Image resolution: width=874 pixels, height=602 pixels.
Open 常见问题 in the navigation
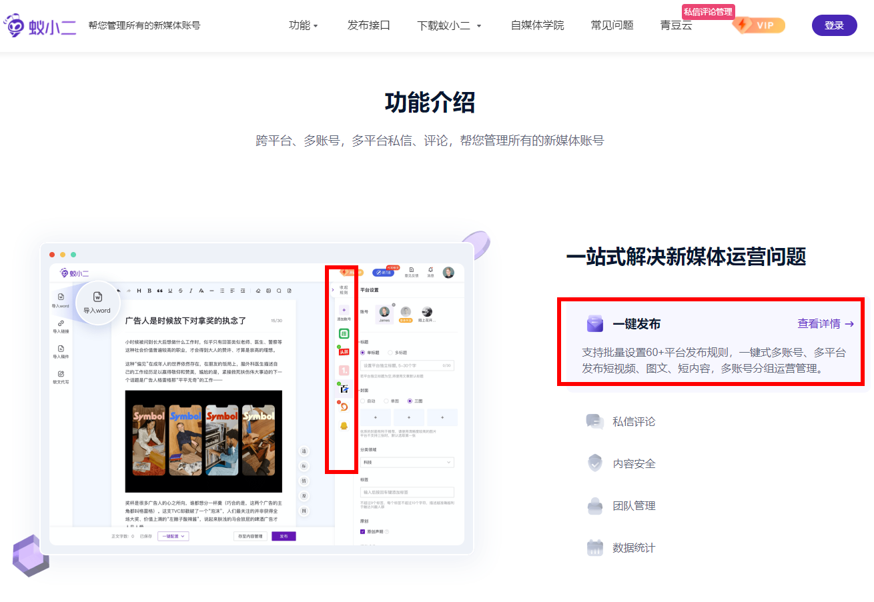[x=612, y=25]
